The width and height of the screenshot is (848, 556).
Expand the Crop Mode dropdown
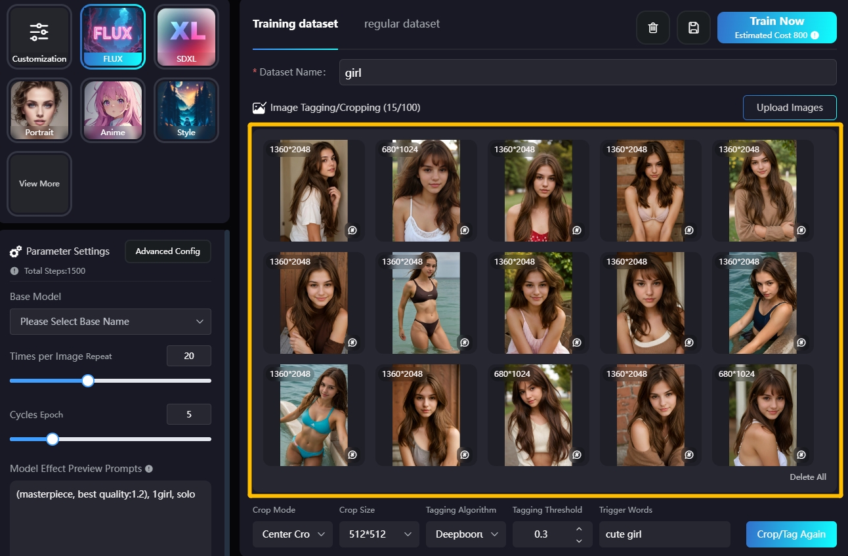tap(293, 534)
